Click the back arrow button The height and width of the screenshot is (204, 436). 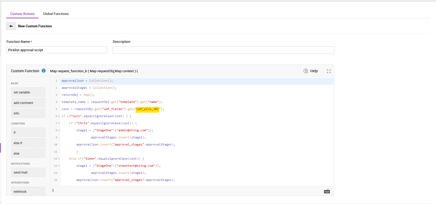pos(11,26)
